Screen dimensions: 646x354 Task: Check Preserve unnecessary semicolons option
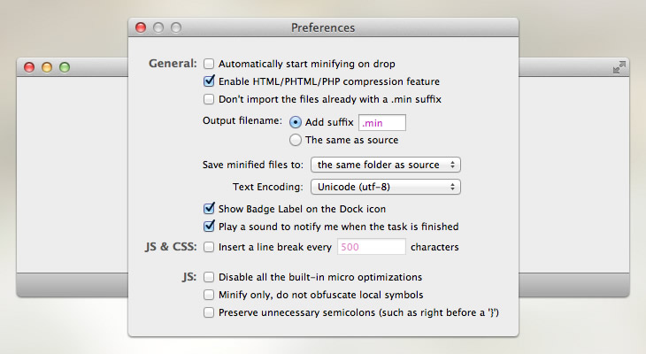click(x=209, y=312)
